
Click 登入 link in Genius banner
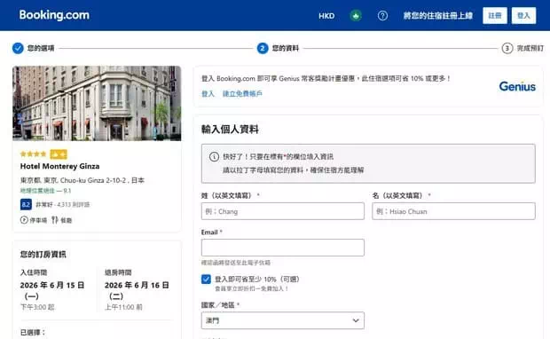208,94
